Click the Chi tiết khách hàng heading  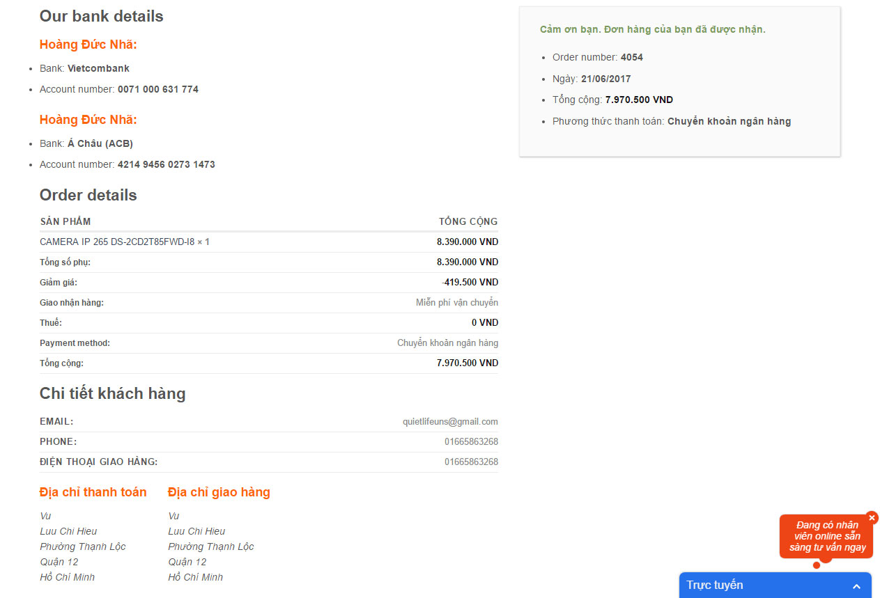[x=113, y=394]
